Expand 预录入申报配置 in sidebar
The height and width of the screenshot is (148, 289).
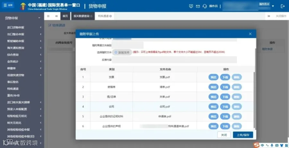22,109
